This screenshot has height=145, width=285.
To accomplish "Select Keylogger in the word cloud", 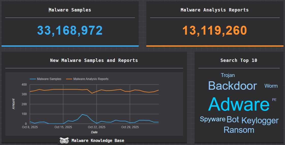I will click(x=260, y=120).
